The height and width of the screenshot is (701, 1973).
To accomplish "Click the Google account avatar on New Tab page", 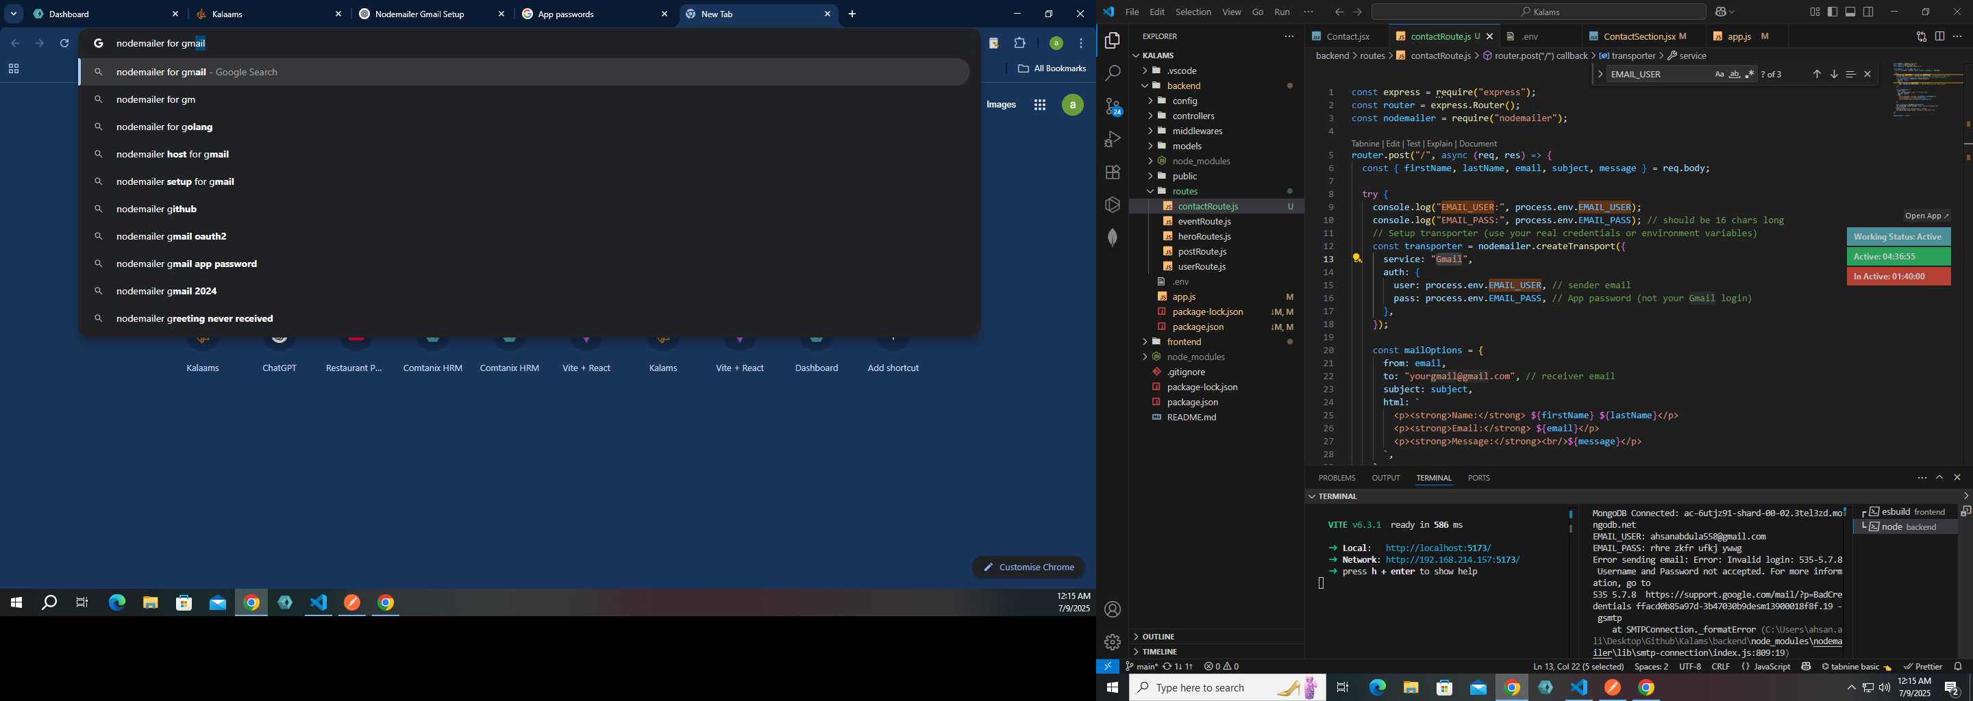I will pyautogui.click(x=1072, y=105).
